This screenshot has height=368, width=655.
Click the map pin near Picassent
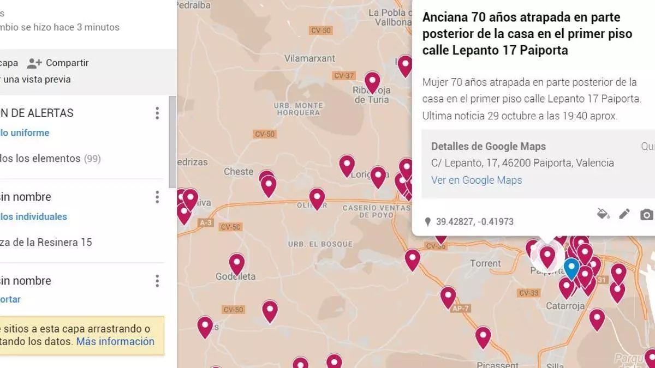(483, 336)
